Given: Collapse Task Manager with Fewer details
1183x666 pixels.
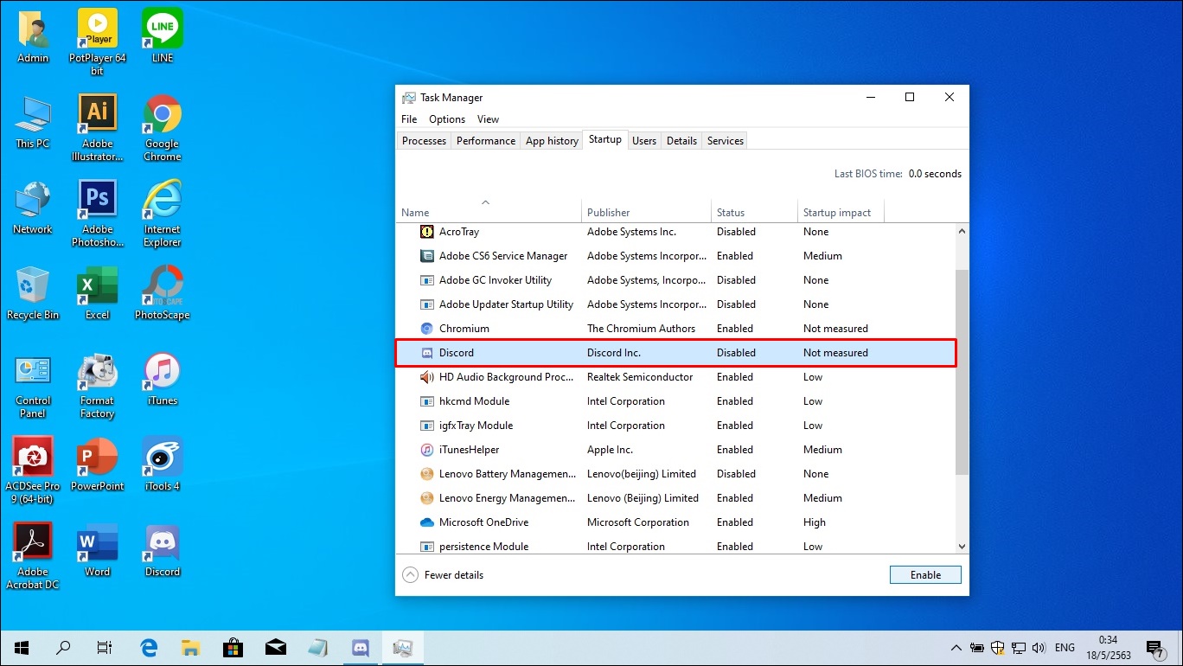Looking at the screenshot, I should point(444,575).
